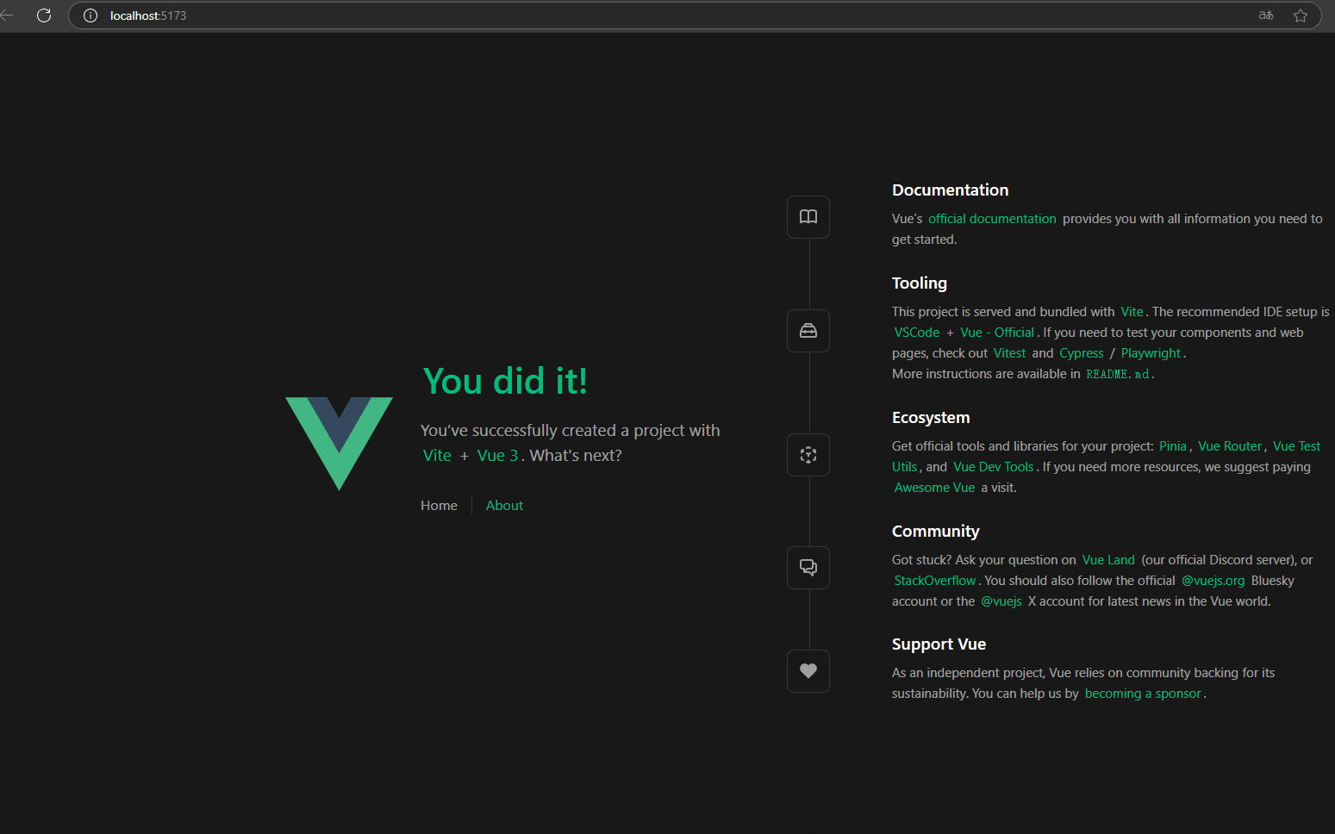This screenshot has width=1335, height=834.
Task: Click the translate icon in address bar
Action: pyautogui.click(x=1266, y=16)
